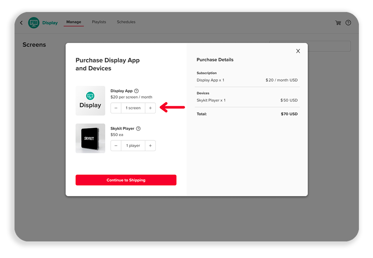Select 'Skykit Player x 1' device line
The width and height of the screenshot is (373, 258).
pos(211,100)
